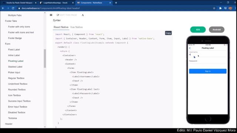Switch to 'LoginNativeBaseApp - Snack' tab

[x=56, y=3]
